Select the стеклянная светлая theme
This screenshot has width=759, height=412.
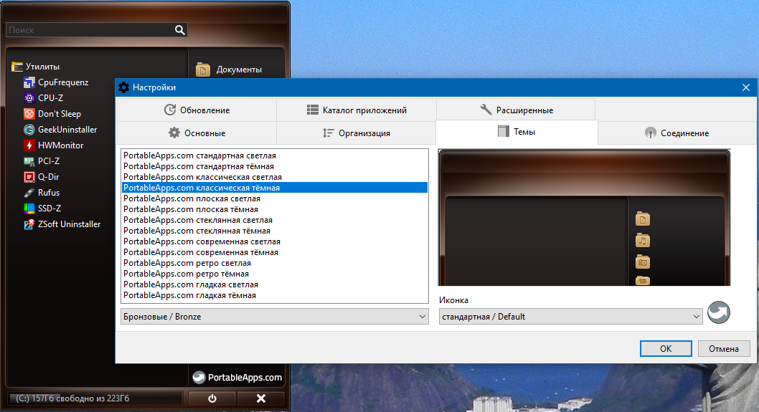(x=275, y=220)
